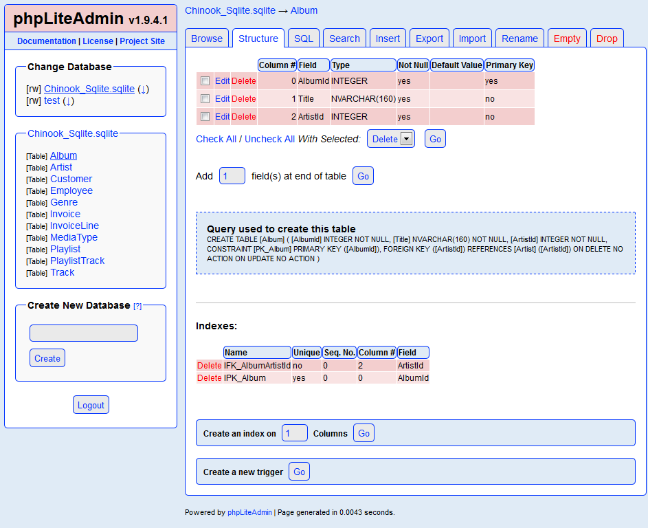The image size is (648, 528).
Task: Select the Customer table in sidebar
Action: pyautogui.click(x=71, y=179)
